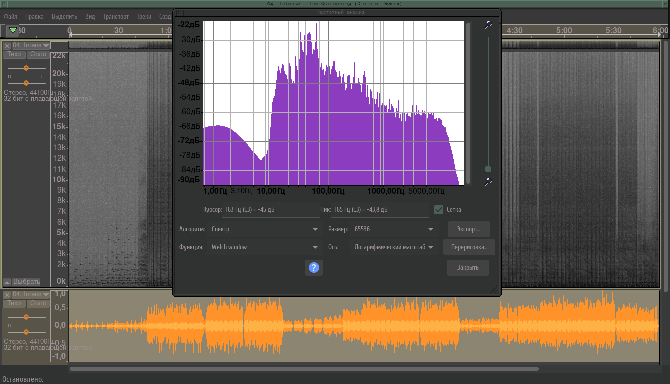
Task: Click the upper magnifier zoom icon in dialog
Action: click(488, 25)
